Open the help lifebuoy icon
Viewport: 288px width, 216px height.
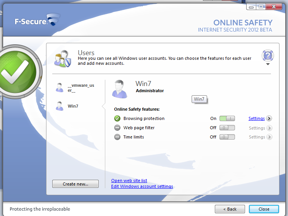pos(268,56)
